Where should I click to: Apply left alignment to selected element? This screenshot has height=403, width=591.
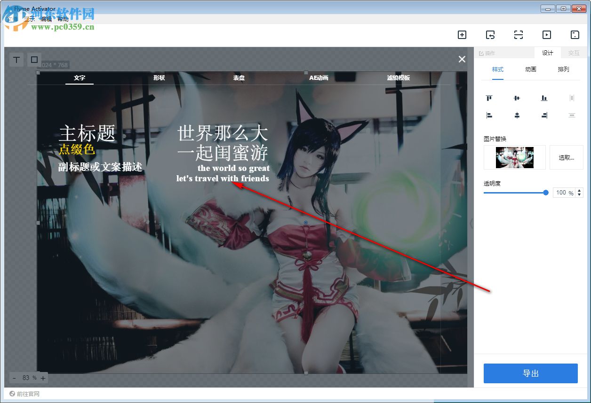[x=489, y=115]
